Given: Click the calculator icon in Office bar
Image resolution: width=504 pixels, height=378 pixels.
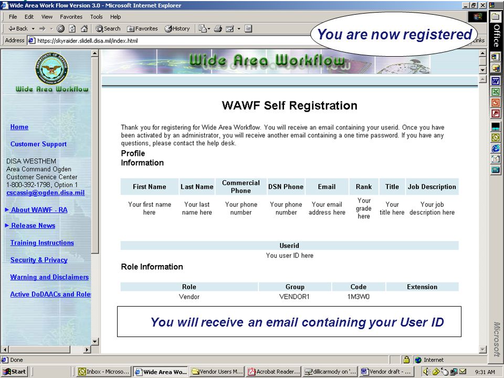Looking at the screenshot, I should 496,170.
